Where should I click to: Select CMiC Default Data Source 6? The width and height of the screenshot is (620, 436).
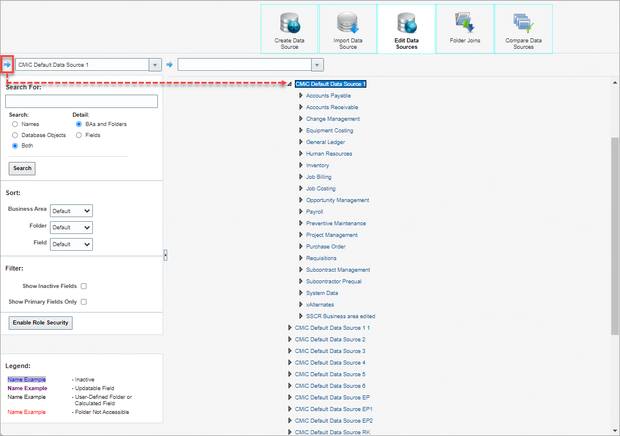pos(330,386)
